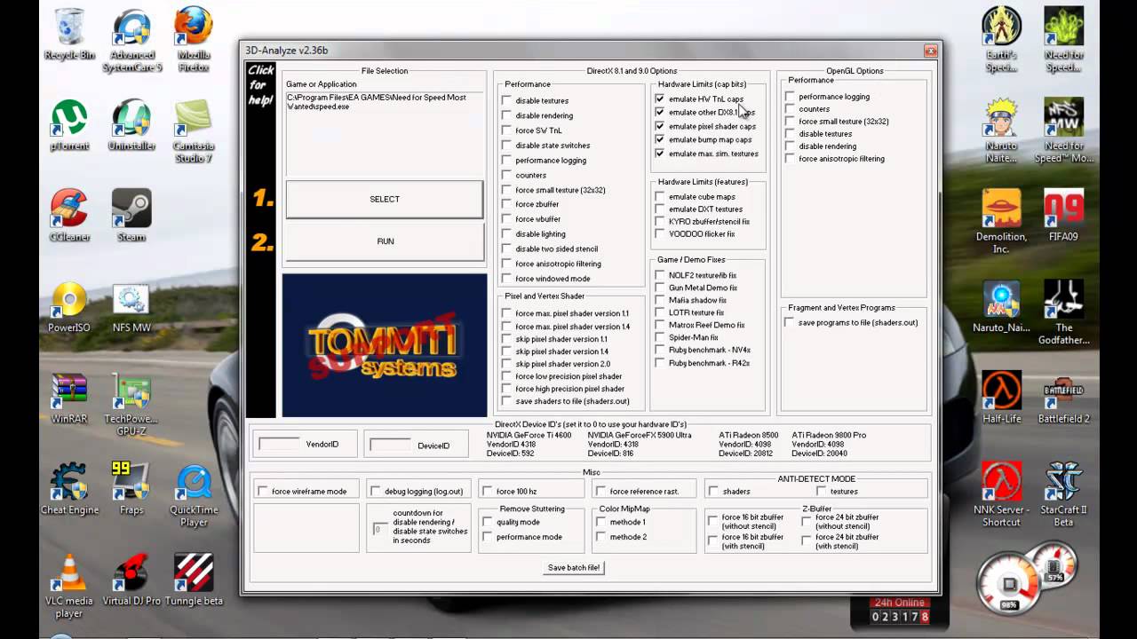Viewport: 1137px width, 639px height.
Task: Click the countdown seconds input field
Action: (380, 529)
